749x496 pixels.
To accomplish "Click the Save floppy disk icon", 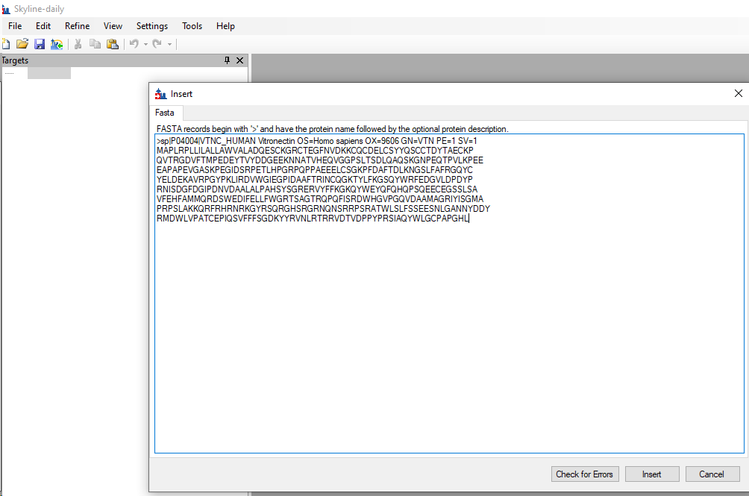I will click(40, 44).
